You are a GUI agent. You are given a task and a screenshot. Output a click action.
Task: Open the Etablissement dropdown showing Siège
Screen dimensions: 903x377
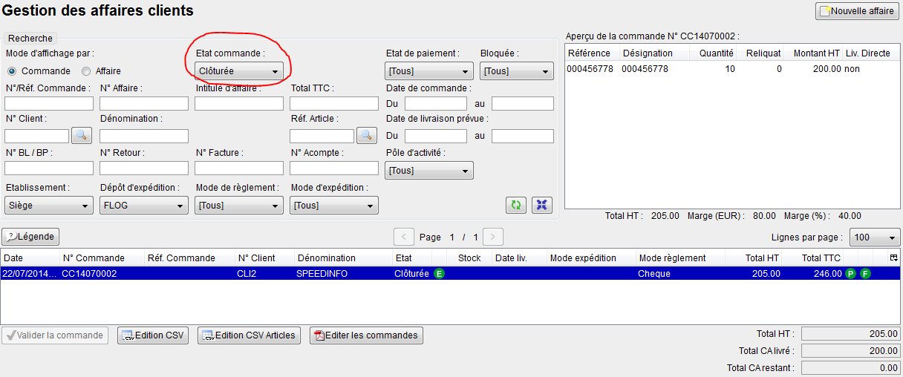pyautogui.click(x=49, y=205)
